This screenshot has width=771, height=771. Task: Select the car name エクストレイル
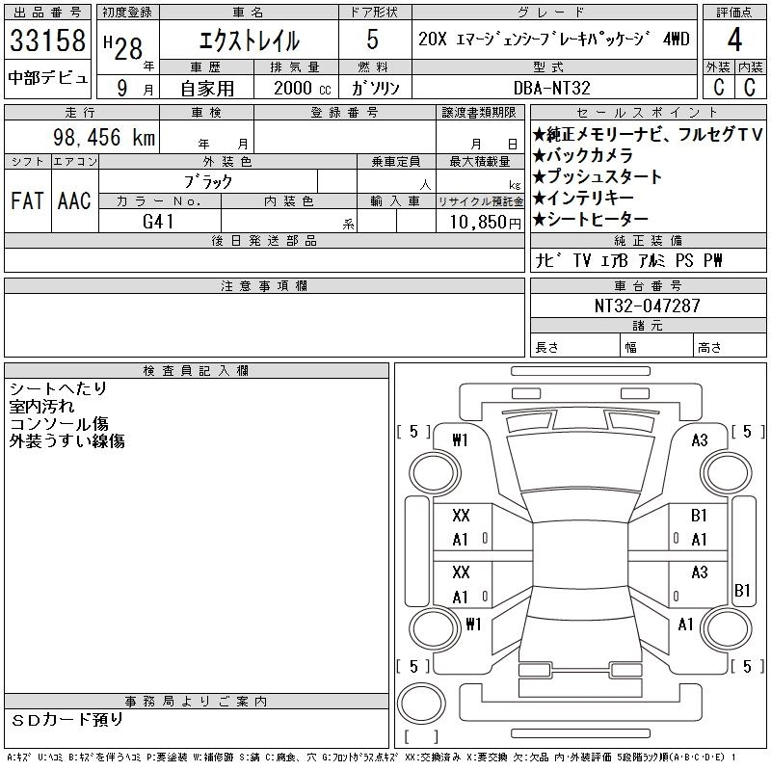coord(250,40)
